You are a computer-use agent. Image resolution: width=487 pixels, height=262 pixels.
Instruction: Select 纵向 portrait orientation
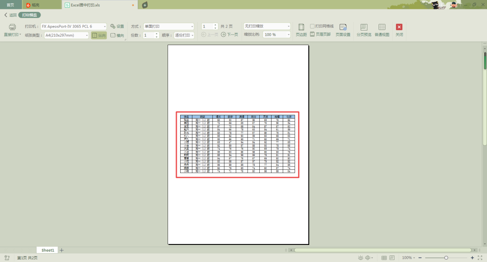99,35
